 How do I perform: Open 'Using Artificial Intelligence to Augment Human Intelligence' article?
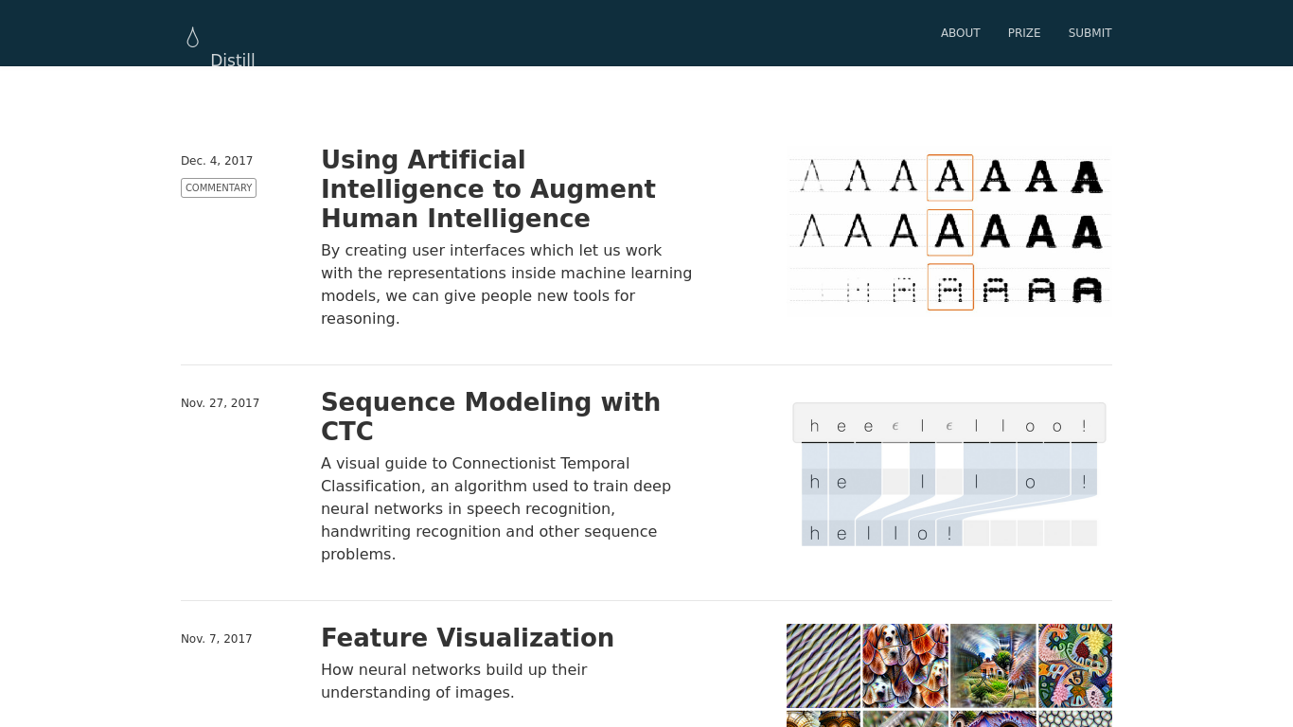click(487, 189)
